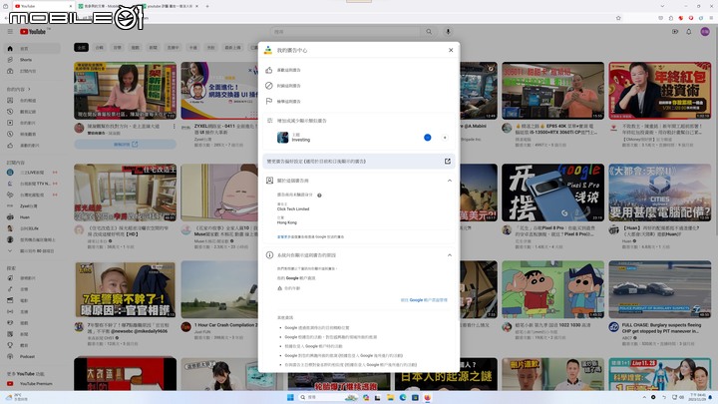Viewport: 718px width, 404px height.
Task: Open Podcast in the sidebar
Action: point(32,356)
